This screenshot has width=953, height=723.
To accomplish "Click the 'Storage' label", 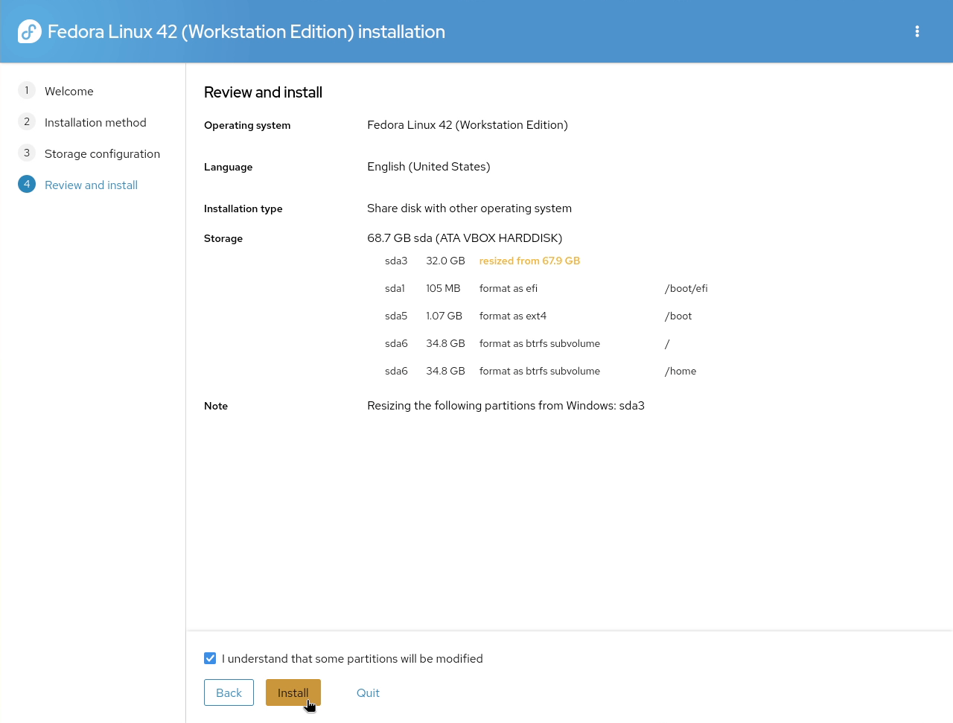I will pos(223,238).
